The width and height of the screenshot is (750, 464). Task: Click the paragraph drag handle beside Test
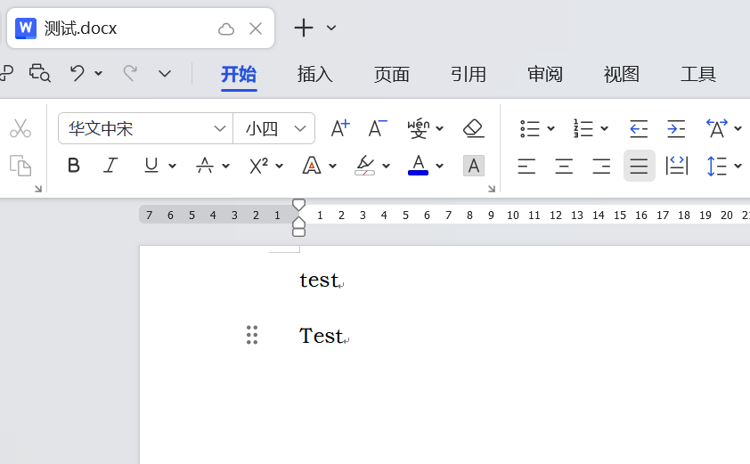click(x=252, y=335)
